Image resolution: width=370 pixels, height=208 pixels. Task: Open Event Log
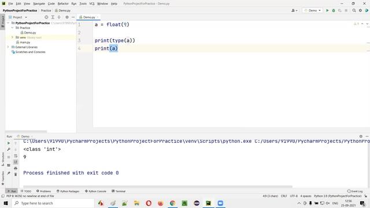click(355, 191)
